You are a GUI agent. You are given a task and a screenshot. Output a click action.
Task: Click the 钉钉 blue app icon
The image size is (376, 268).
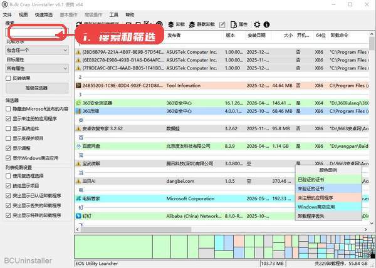[x=78, y=216]
